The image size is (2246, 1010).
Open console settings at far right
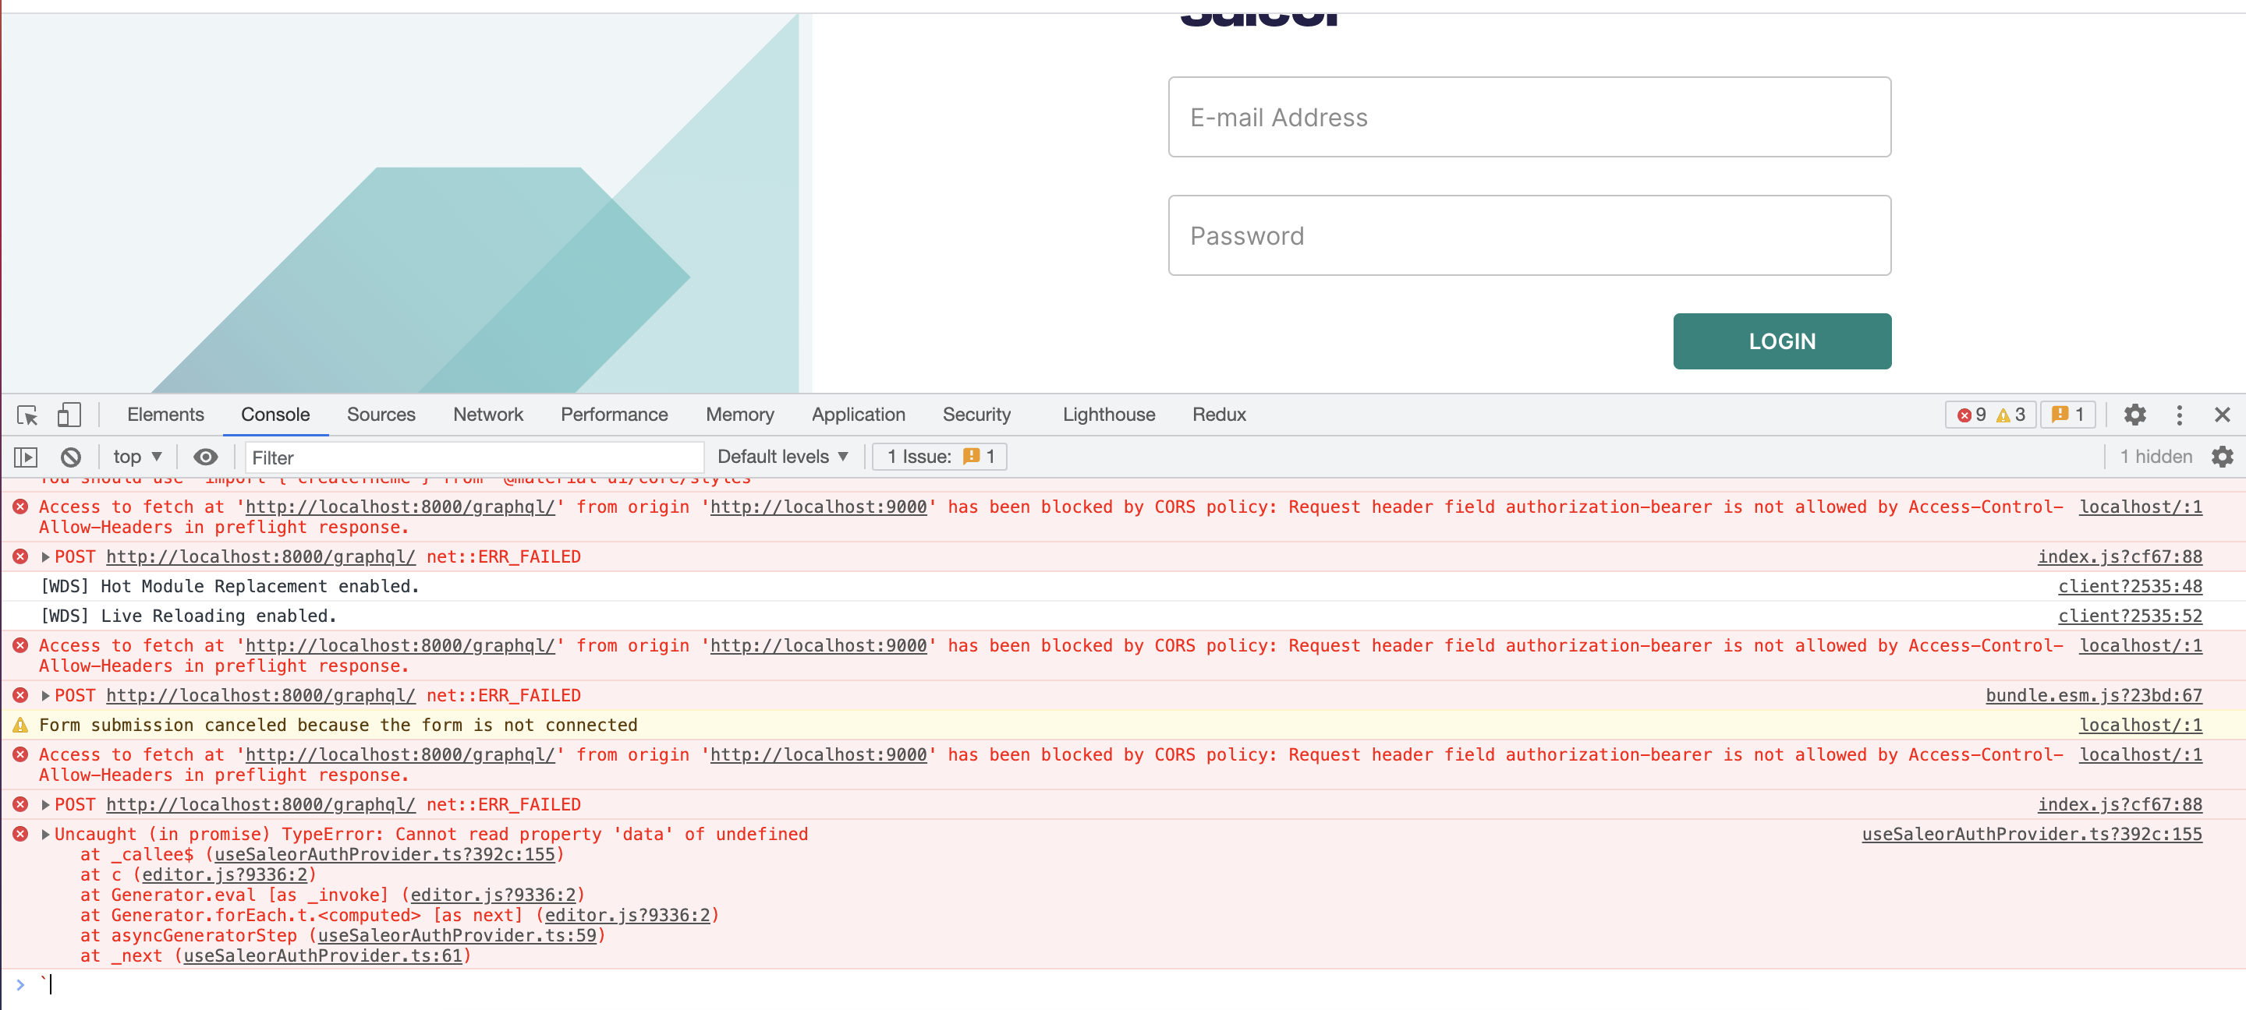click(x=2222, y=456)
